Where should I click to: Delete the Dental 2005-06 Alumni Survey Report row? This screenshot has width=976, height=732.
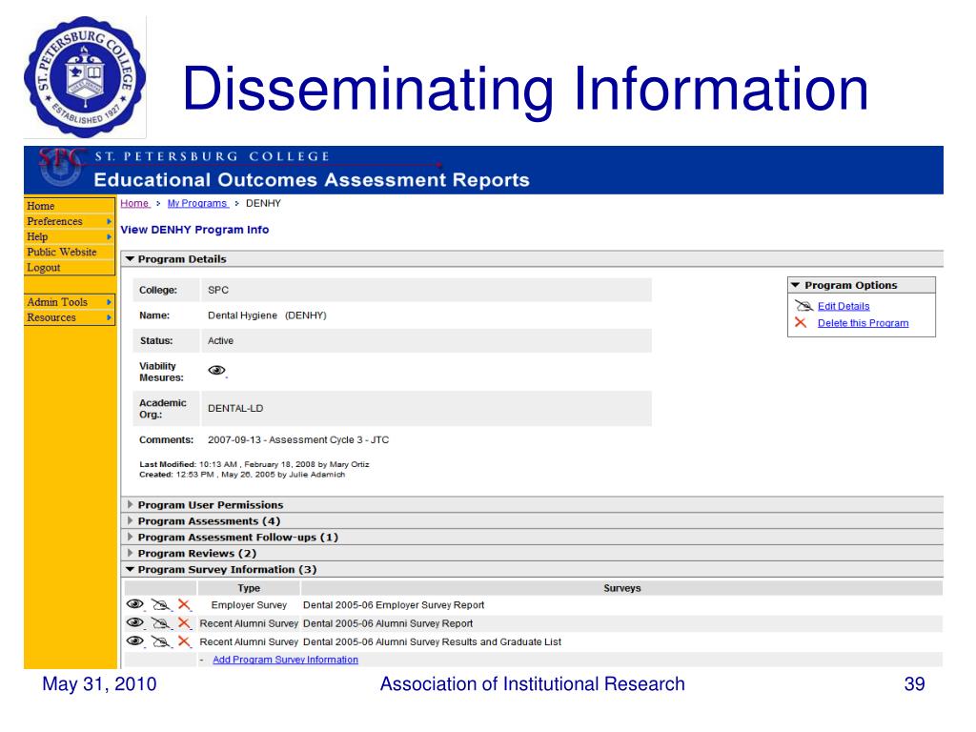(184, 623)
